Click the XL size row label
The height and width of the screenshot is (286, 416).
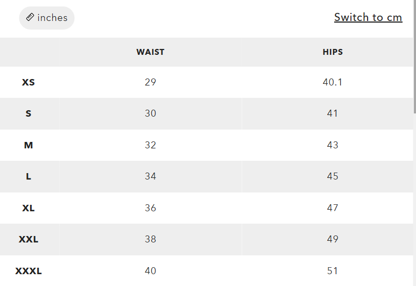pyautogui.click(x=29, y=208)
